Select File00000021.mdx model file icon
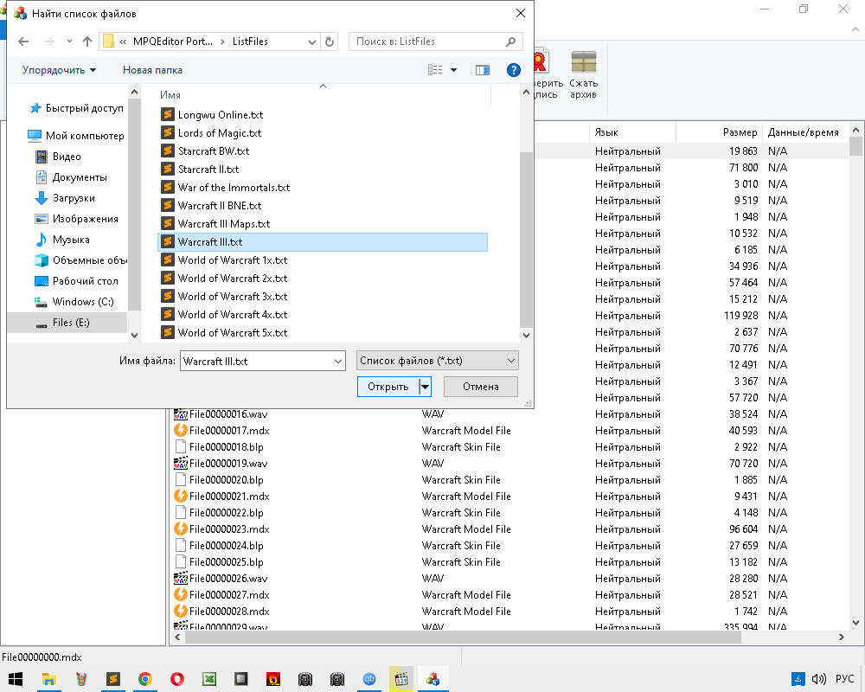The height and width of the screenshot is (692, 865). [x=181, y=497]
